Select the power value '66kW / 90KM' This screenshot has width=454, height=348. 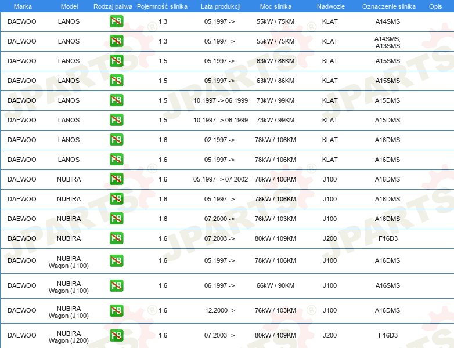tap(275, 285)
